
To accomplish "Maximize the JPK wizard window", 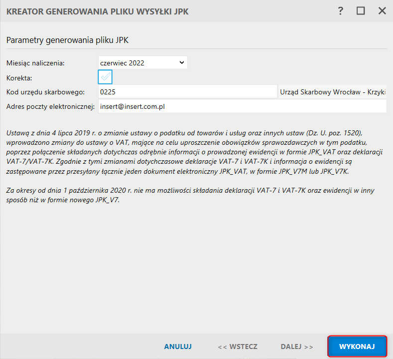I will click(x=361, y=10).
